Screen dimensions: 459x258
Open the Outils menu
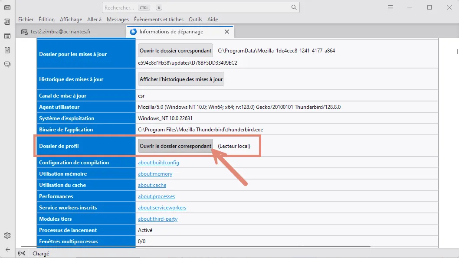coord(195,20)
